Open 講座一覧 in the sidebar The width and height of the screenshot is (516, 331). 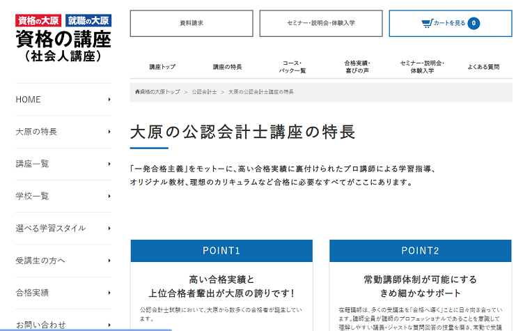[63, 164]
